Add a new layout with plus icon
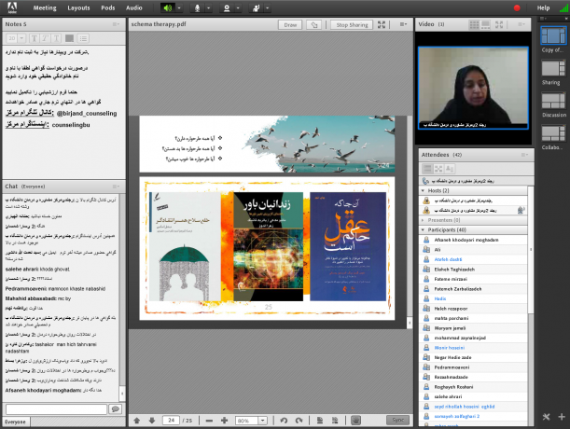The width and height of the screenshot is (570, 429). coord(562,417)
